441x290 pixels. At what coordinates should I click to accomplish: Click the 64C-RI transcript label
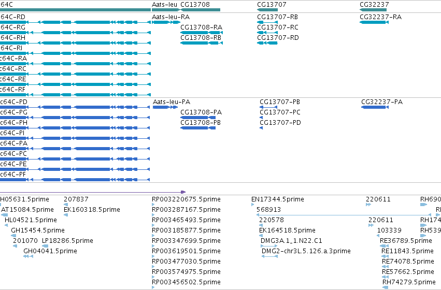tap(11, 48)
